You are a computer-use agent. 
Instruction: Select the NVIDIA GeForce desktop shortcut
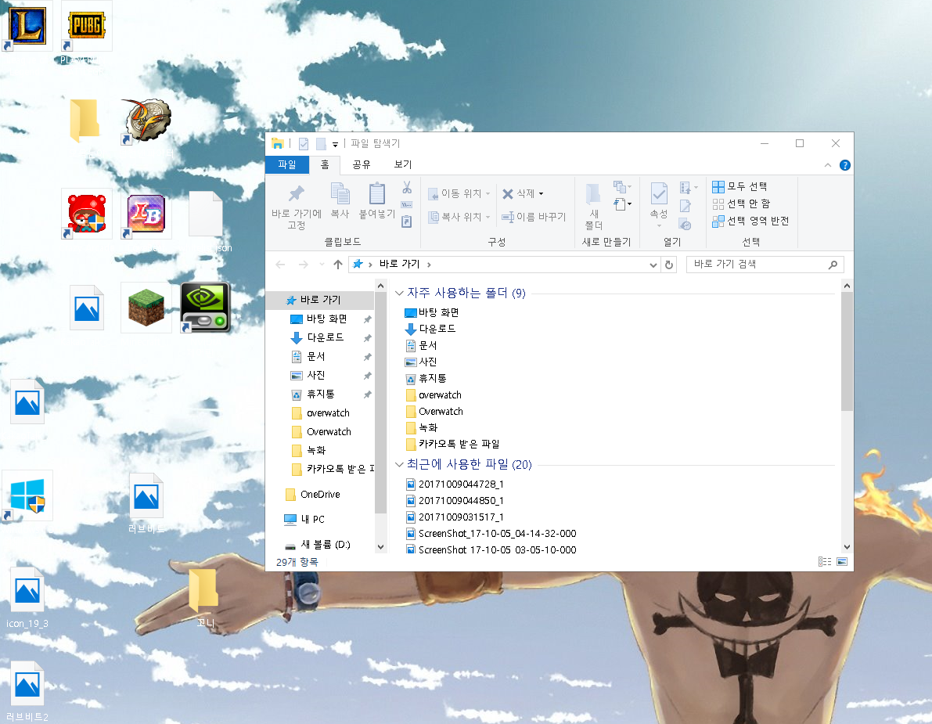[x=205, y=308]
